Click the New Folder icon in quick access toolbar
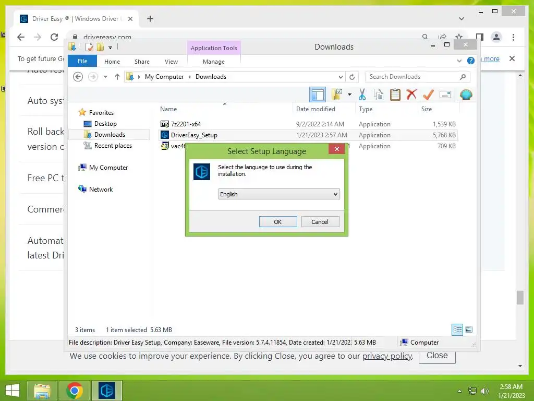The width and height of the screenshot is (534, 401). coord(100,47)
